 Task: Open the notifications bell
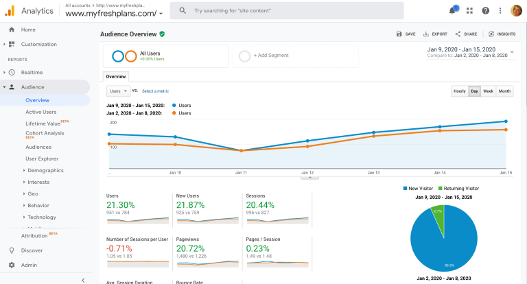click(452, 11)
